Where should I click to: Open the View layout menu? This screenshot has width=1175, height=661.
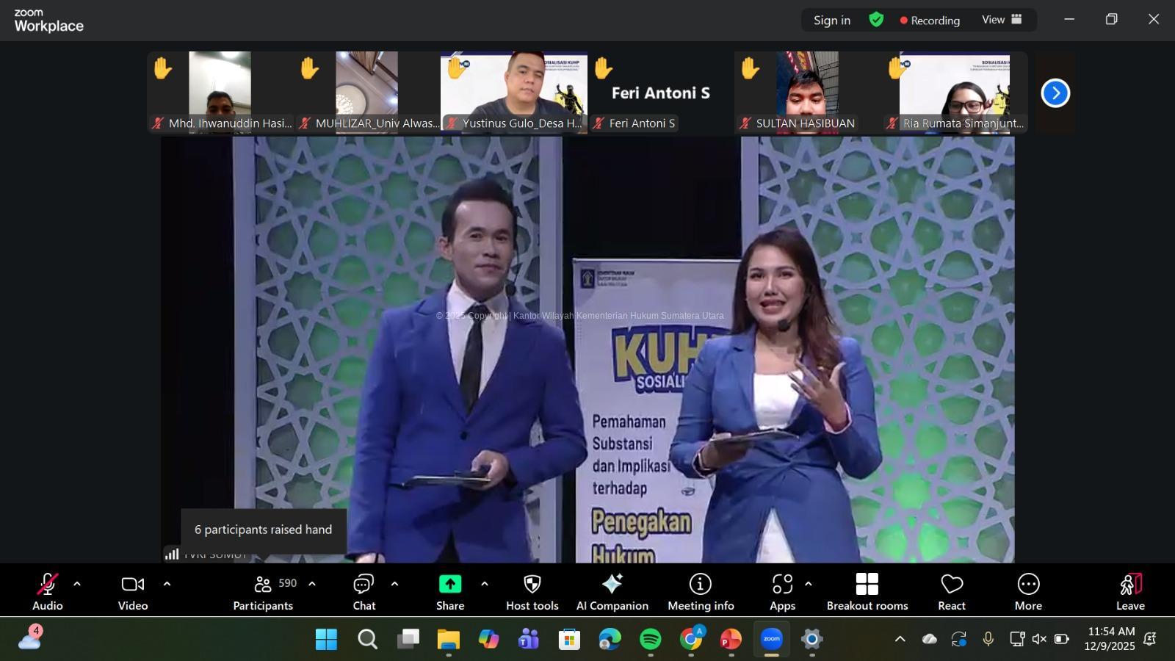point(1002,20)
